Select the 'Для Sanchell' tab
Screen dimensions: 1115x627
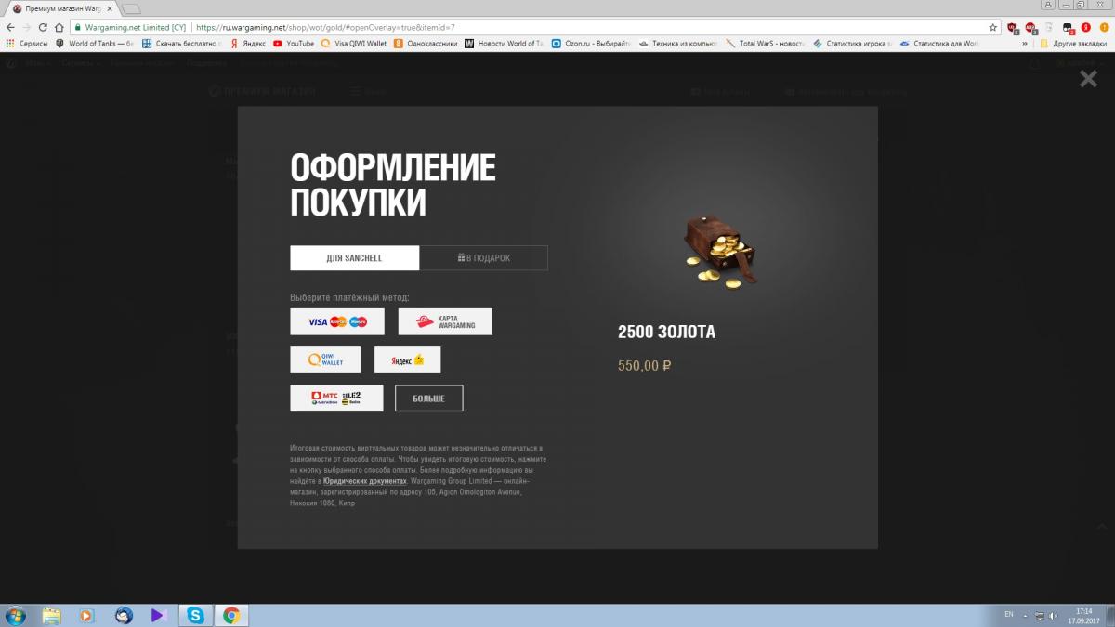point(354,258)
